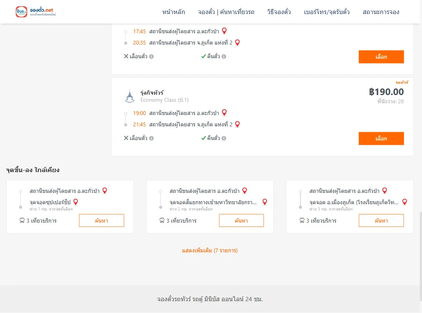
Task: Open map pin for the 17:45 departure station
Action: 224,31
